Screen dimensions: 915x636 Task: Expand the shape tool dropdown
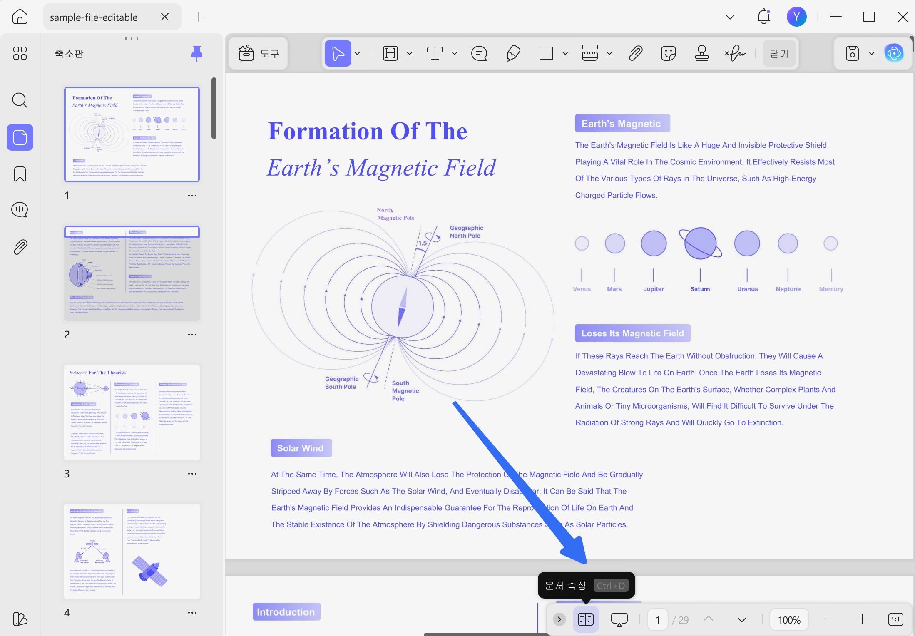565,53
